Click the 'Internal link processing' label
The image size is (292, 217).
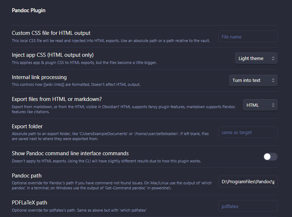(x=39, y=77)
